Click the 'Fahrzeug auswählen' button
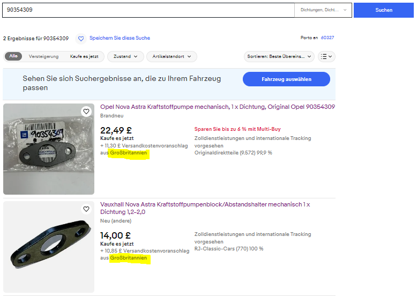This screenshot has height=296, width=417. (286, 79)
